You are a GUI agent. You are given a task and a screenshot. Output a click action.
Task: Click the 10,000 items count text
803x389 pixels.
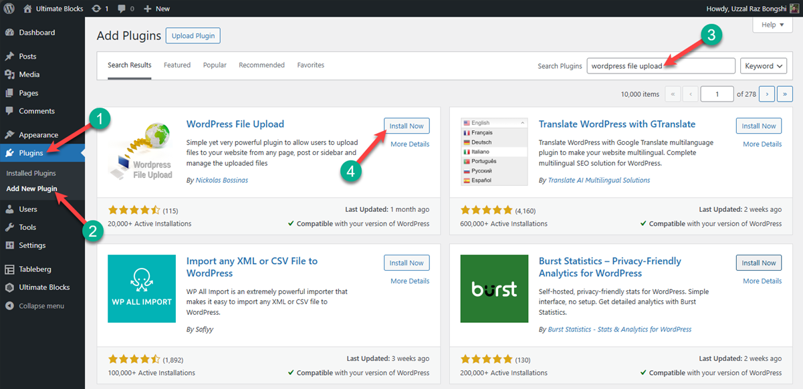pos(640,94)
